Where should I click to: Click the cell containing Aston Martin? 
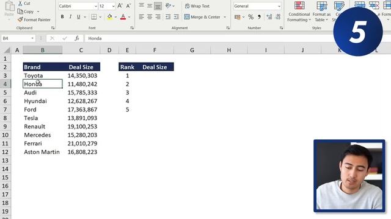click(42, 152)
